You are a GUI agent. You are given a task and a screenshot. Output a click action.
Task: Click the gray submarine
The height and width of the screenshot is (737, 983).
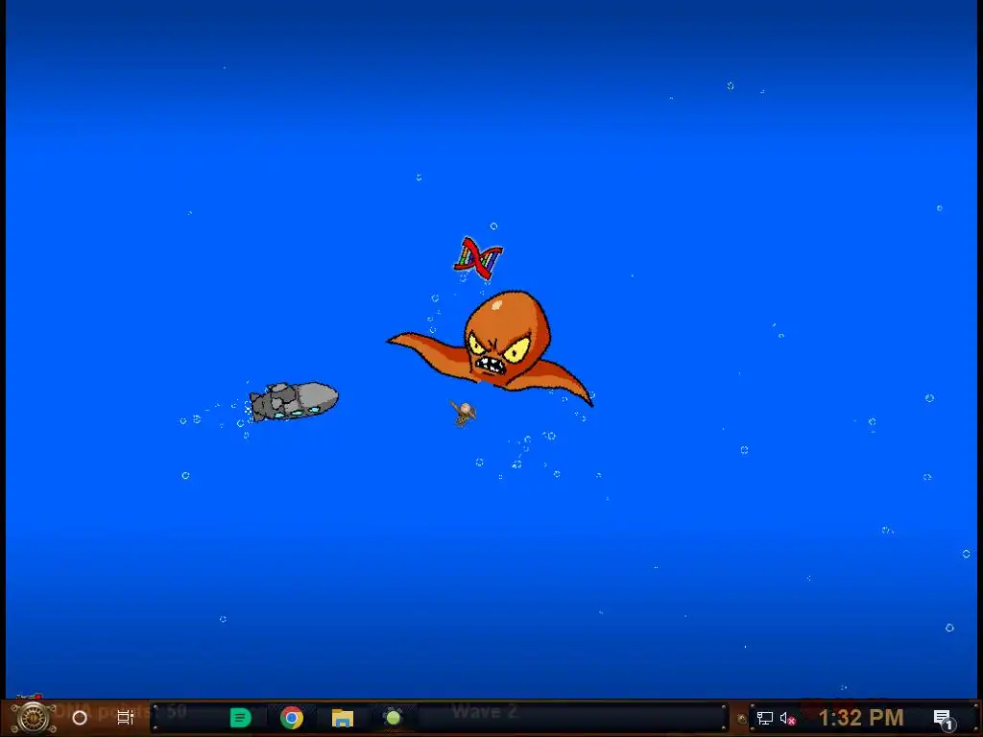[294, 401]
